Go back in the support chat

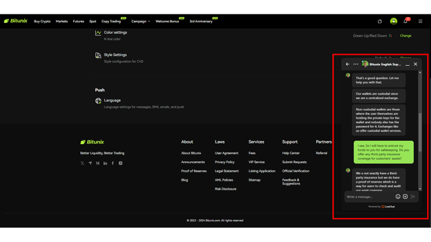[x=347, y=64]
